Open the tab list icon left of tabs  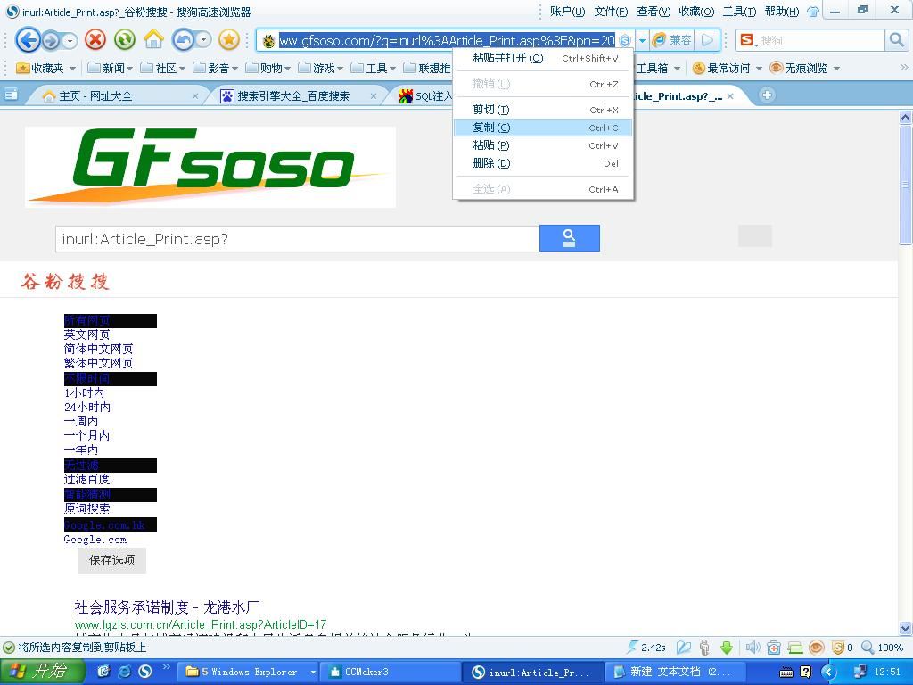click(x=11, y=95)
